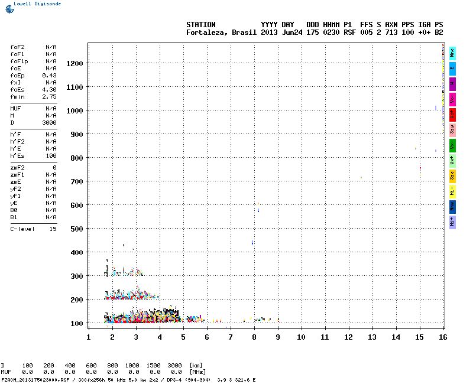This screenshot has width=473, height=384.
Task: Click the RSF program value in header
Action: tap(349, 32)
